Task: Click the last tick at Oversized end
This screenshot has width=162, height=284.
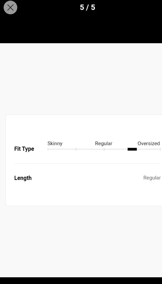Action: pyautogui.click(x=160, y=149)
